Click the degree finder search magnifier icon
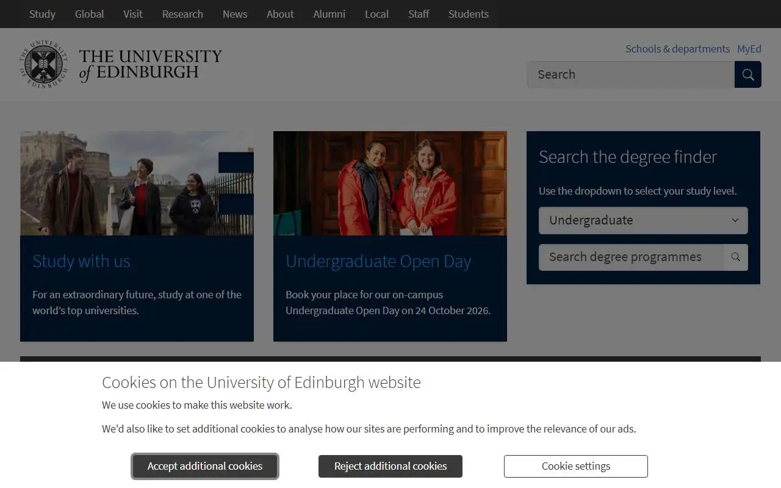Viewport: 781px width, 488px height. click(736, 257)
